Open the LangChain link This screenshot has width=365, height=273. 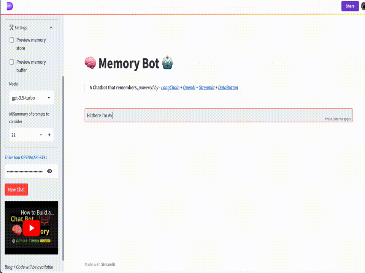170,88
